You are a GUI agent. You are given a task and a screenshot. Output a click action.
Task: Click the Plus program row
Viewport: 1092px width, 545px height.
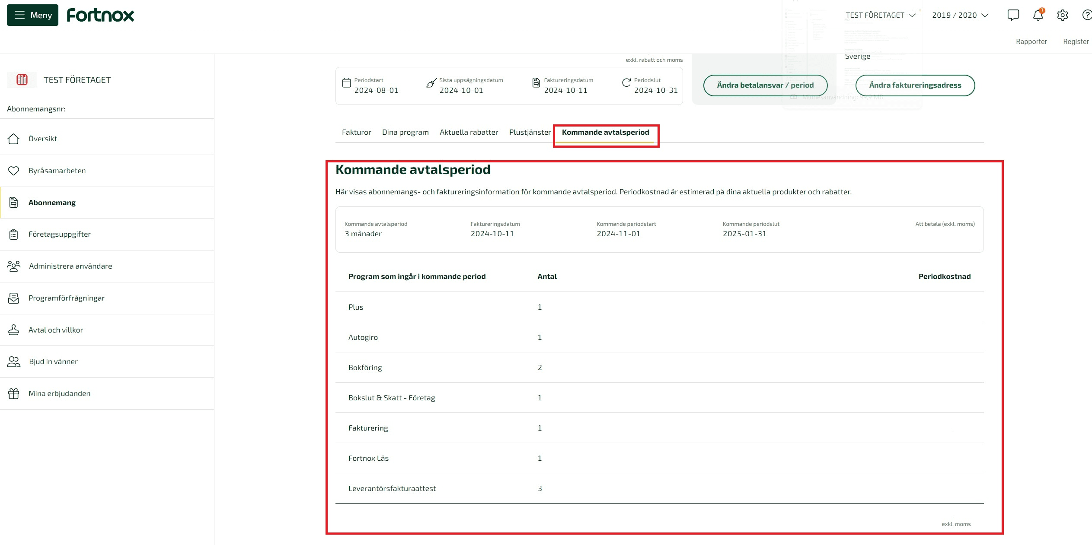point(659,307)
